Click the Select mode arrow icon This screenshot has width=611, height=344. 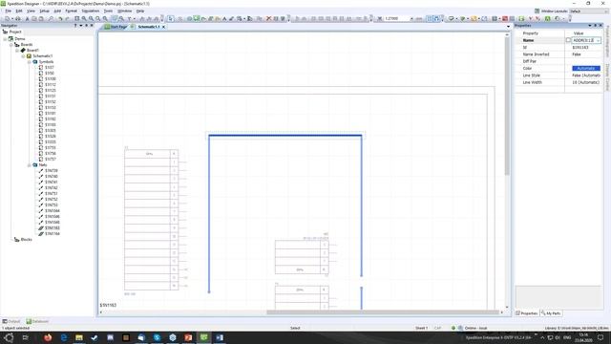tap(171, 18)
